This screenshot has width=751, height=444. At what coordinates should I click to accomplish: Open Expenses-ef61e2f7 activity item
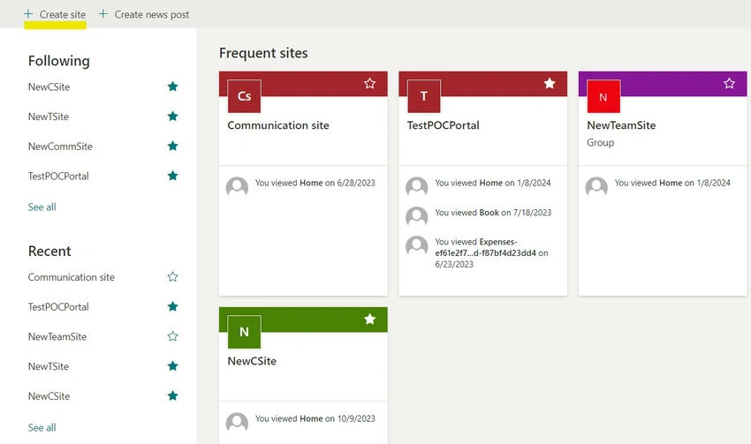point(491,253)
